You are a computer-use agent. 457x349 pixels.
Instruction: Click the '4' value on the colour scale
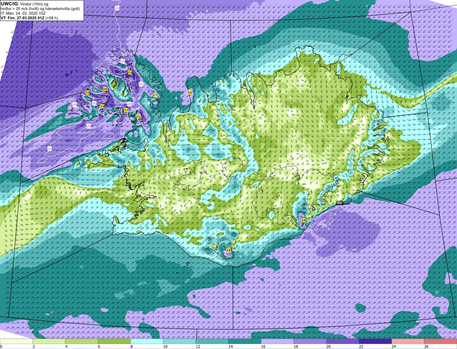[x=66, y=347]
